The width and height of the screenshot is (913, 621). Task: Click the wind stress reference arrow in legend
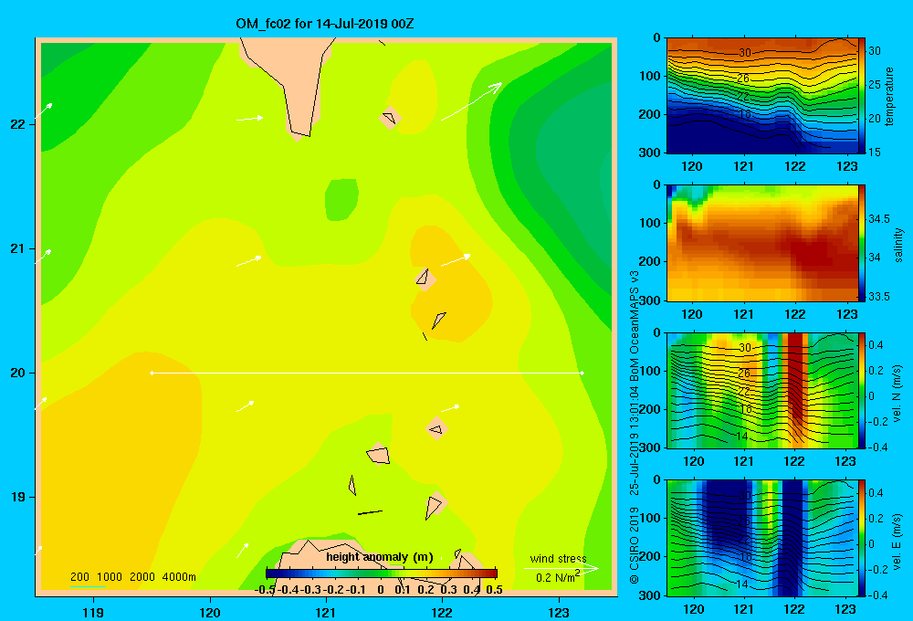(x=561, y=569)
